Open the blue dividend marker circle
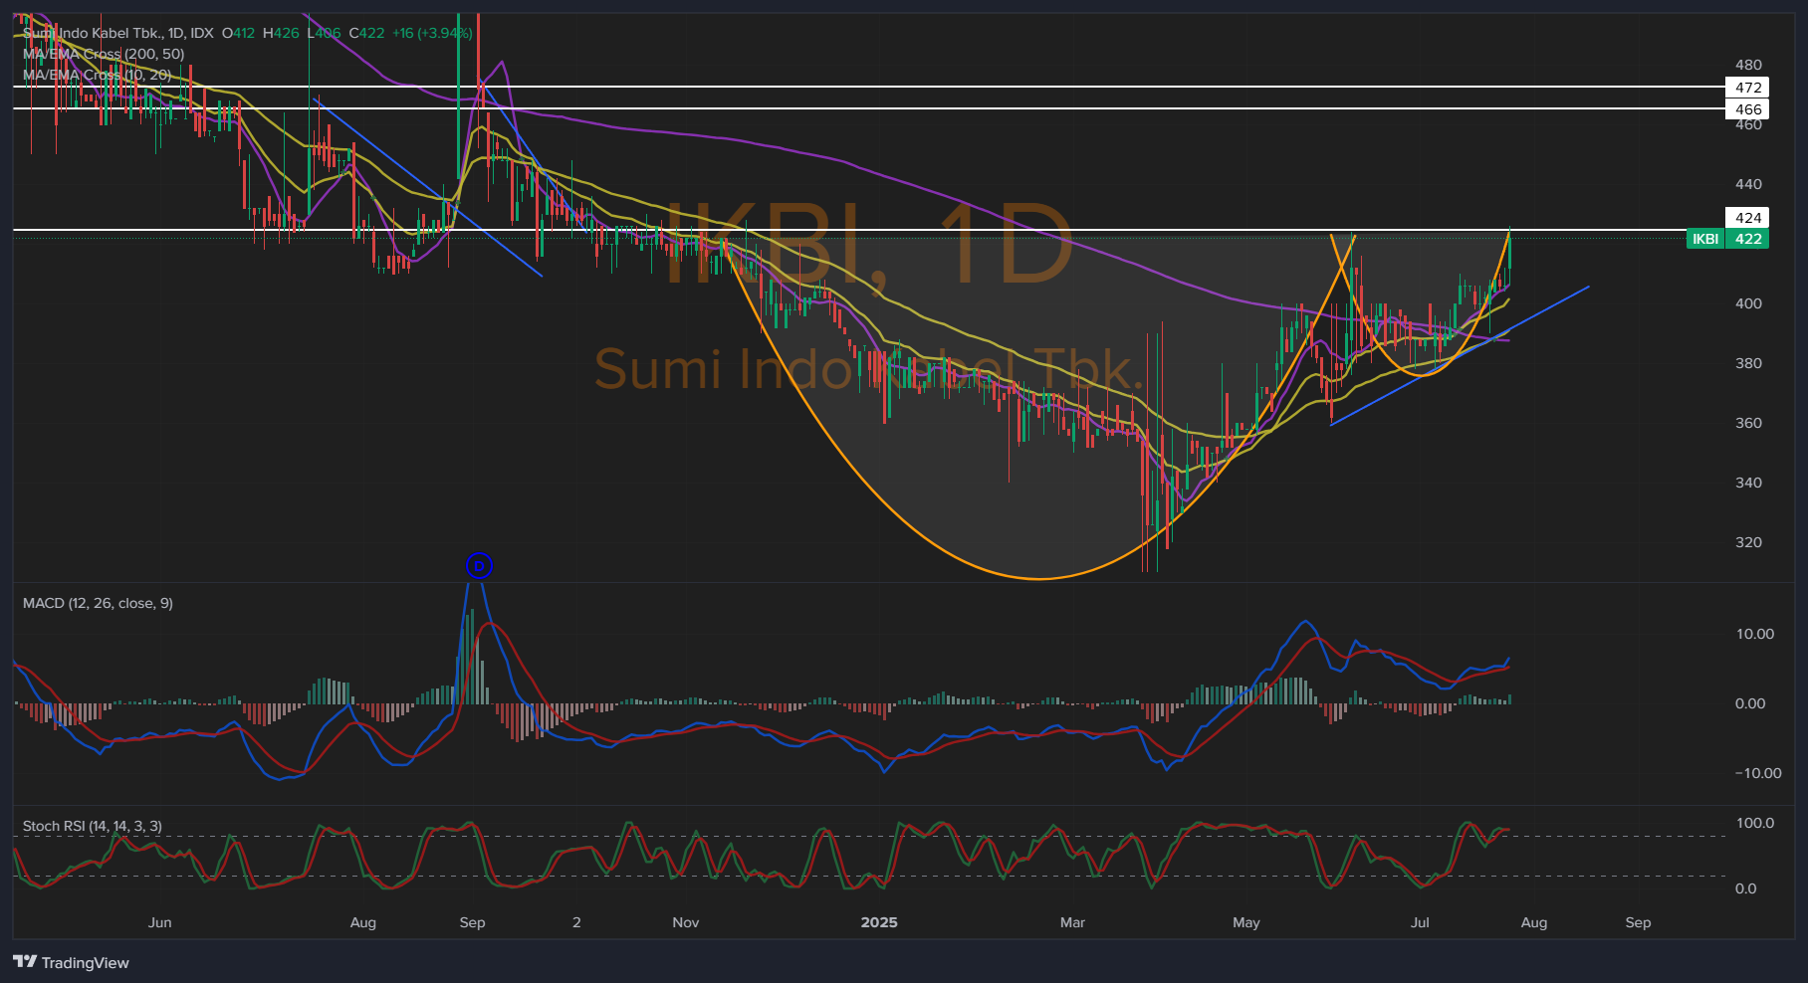Viewport: 1808px width, 983px height. click(479, 566)
